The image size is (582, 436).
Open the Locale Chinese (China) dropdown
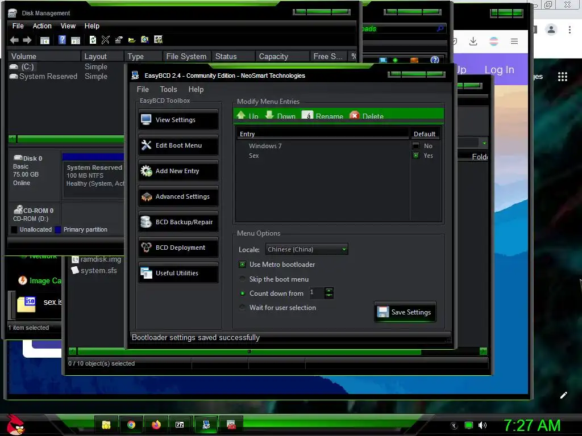click(306, 249)
